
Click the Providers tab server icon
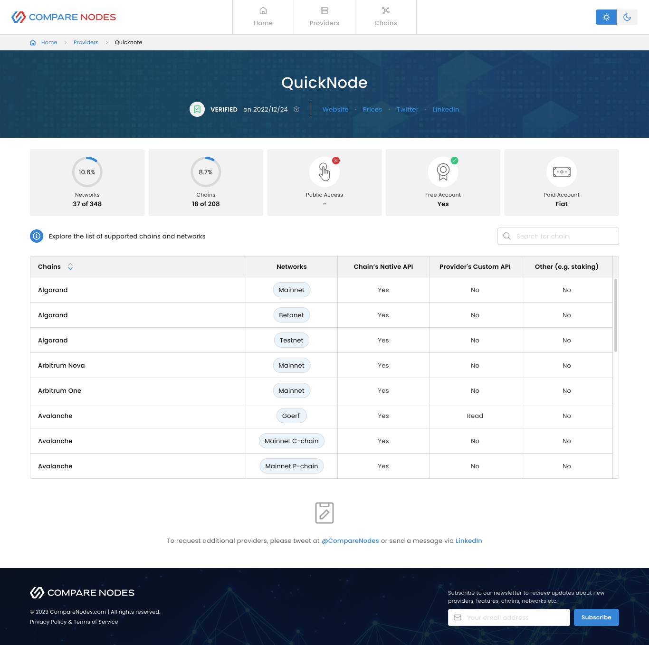coord(324,10)
